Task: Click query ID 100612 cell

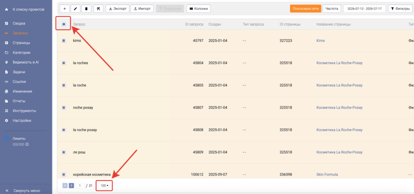Action: coord(197,175)
